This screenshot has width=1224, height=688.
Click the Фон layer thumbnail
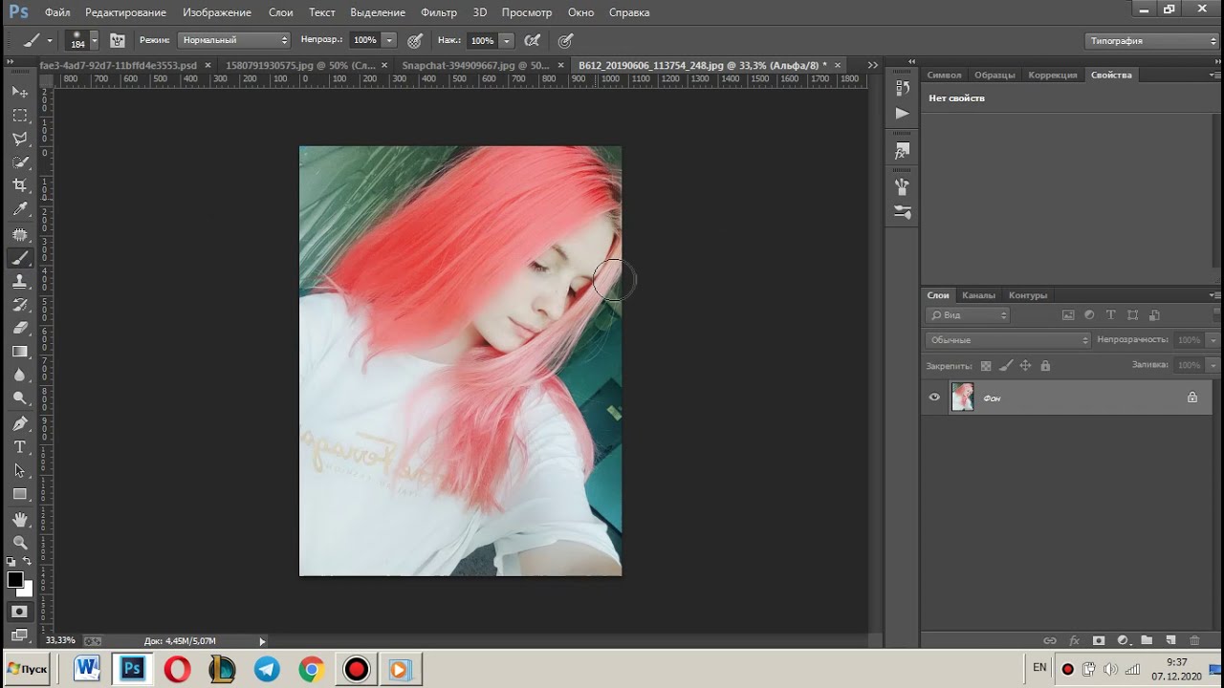point(962,398)
